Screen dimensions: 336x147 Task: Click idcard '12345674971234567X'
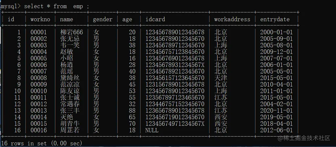tap(175, 123)
